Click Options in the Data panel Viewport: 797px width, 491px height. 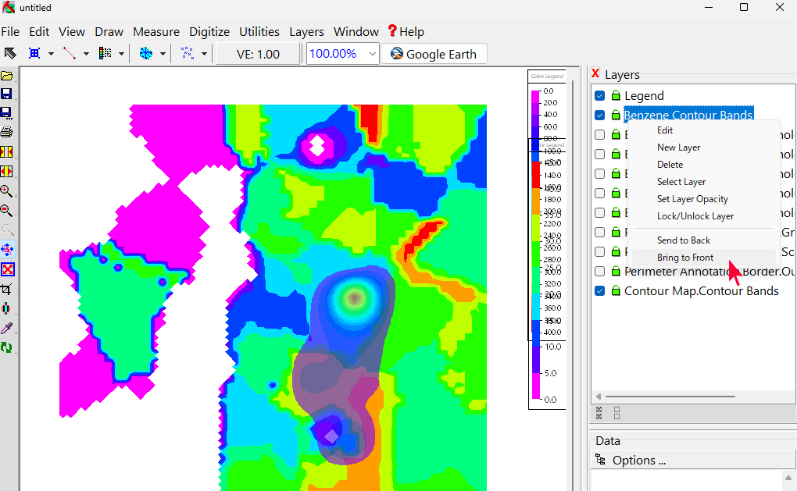(638, 461)
